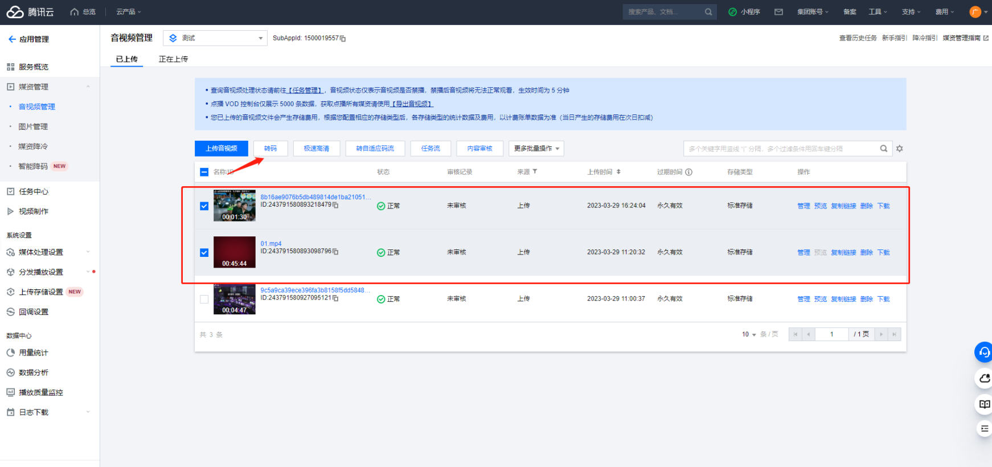Open the 10 items per page dropdown
The image size is (992, 467).
(x=748, y=334)
